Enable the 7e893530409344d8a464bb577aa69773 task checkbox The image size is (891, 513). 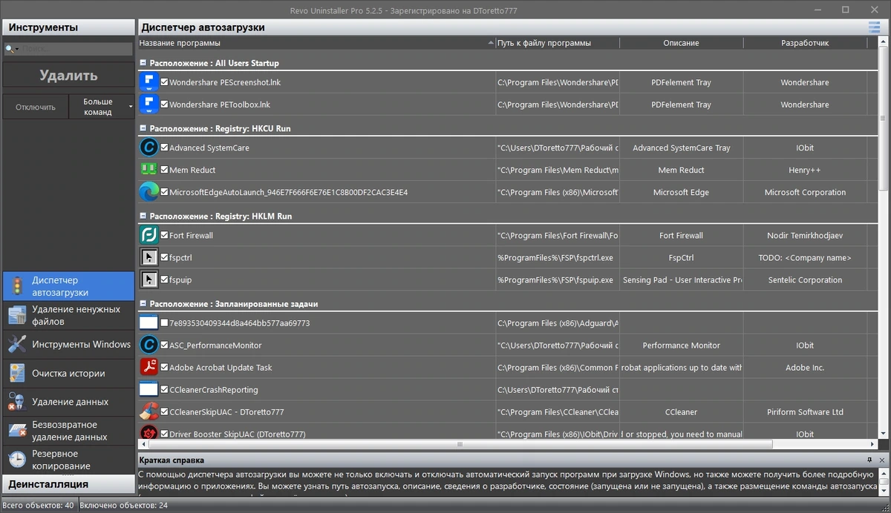pyautogui.click(x=165, y=323)
